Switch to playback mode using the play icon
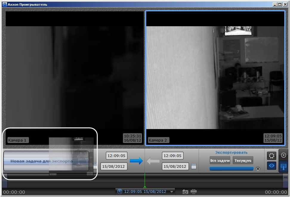The height and width of the screenshot is (197, 290). tap(283, 155)
